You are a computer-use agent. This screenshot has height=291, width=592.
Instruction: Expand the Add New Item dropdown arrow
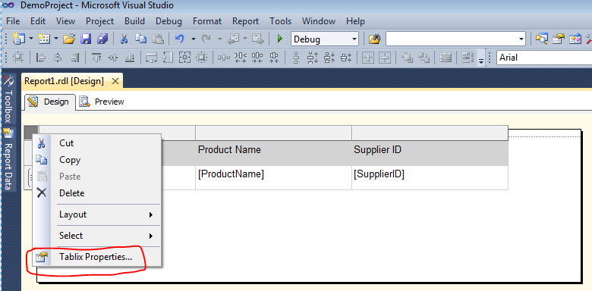(x=56, y=39)
